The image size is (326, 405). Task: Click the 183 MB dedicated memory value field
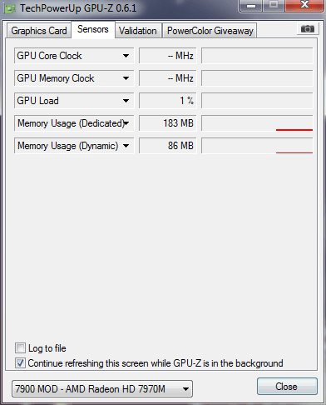[x=167, y=123]
